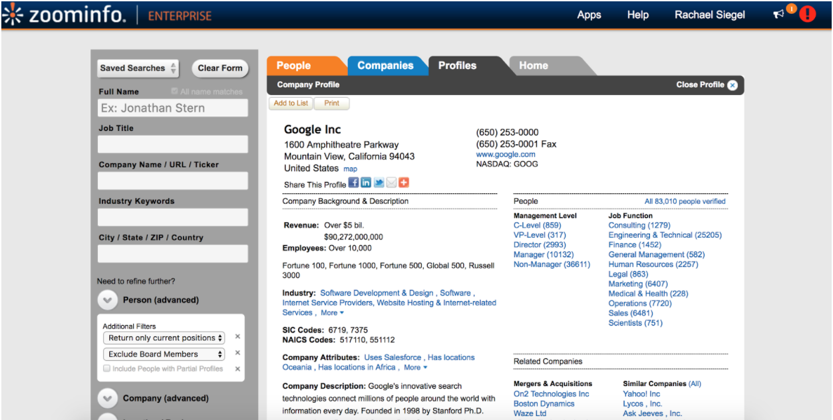This screenshot has width=833, height=420.
Task: Switch to the Companies tab
Action: (x=385, y=66)
